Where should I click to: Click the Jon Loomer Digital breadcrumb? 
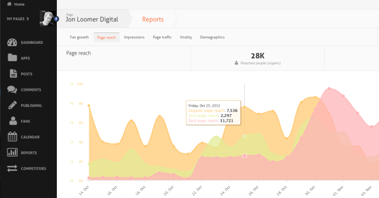click(92, 19)
